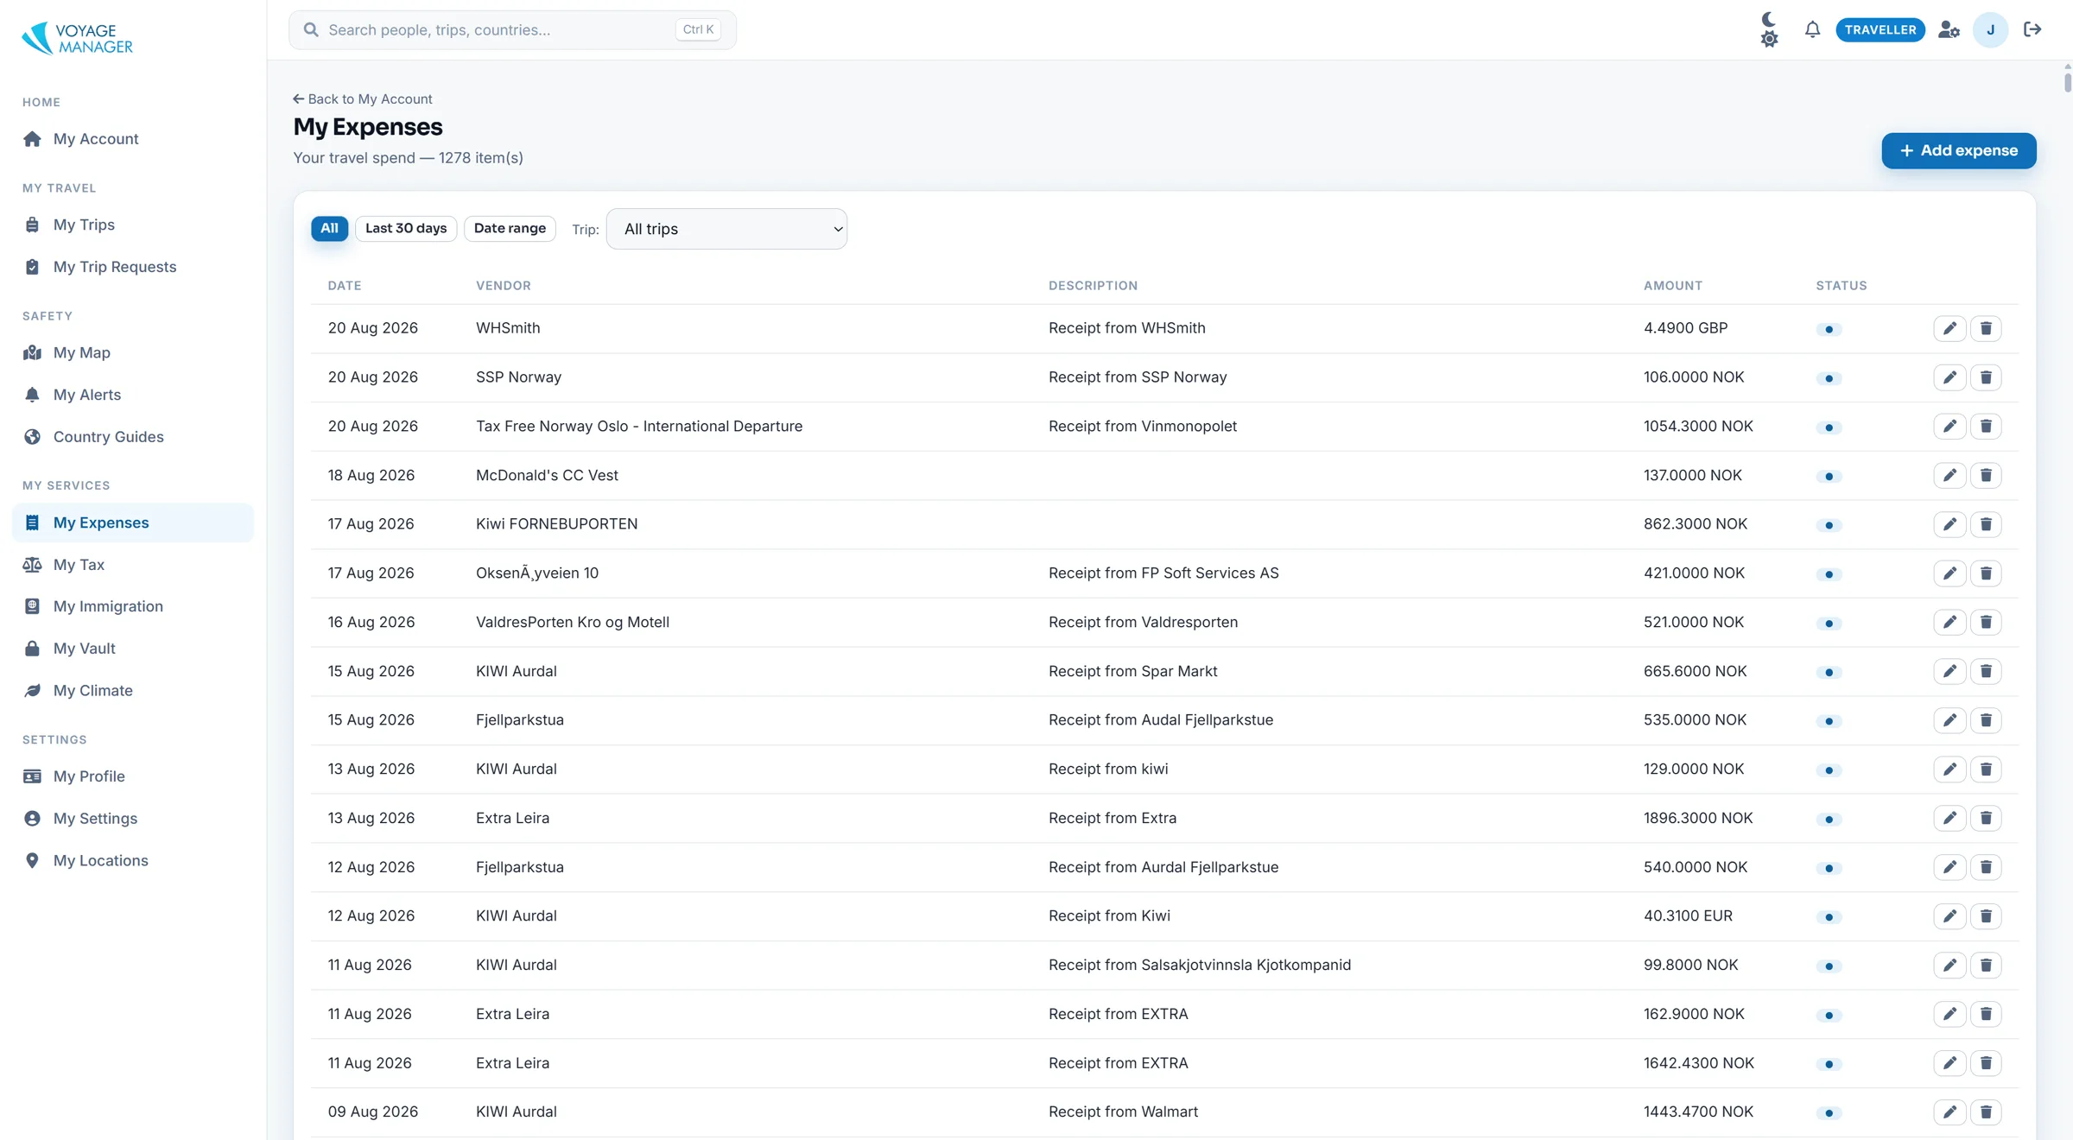Delete the 1896.3000 NOK Extra Leira expense
This screenshot has width=2073, height=1140.
(x=1986, y=818)
